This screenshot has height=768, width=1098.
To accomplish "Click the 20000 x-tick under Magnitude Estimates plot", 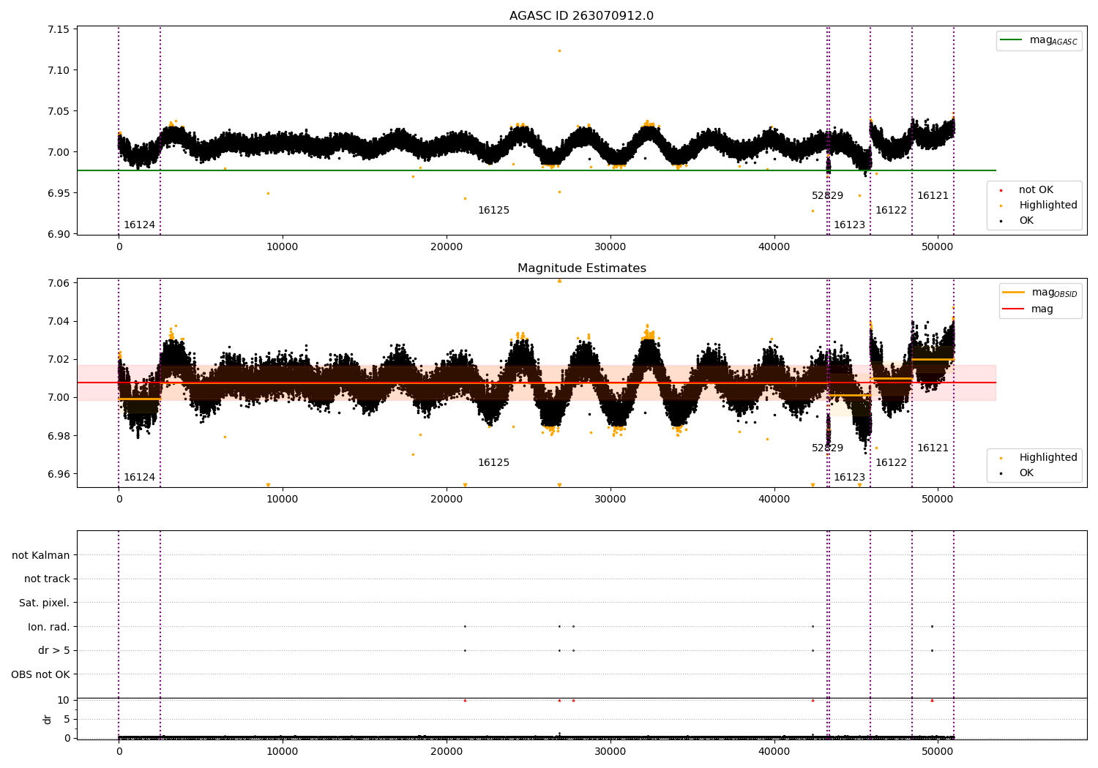I will (x=447, y=500).
